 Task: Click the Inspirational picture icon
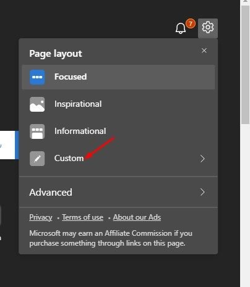[37, 104]
